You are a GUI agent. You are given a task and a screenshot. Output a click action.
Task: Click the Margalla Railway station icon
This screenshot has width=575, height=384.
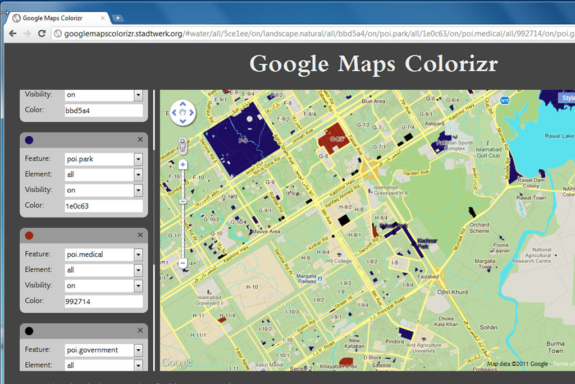pyautogui.click(x=320, y=279)
